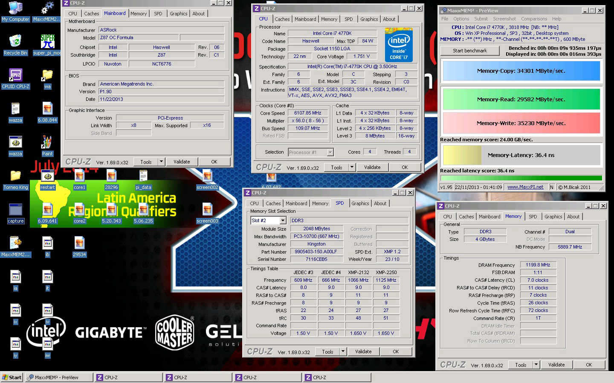The height and width of the screenshot is (383, 614).
Task: Click the Memory-Copy result bar
Action: pyautogui.click(x=521, y=71)
